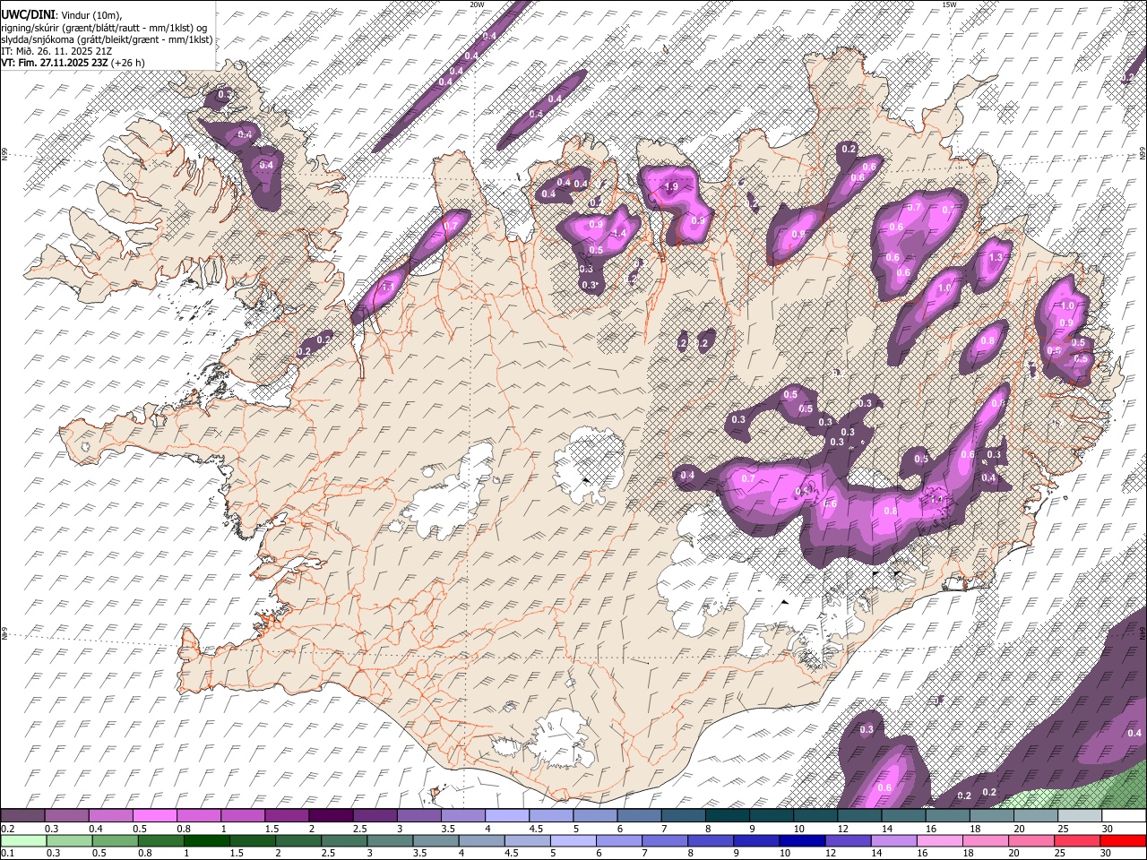1147x860 pixels.
Task: Click the 1.3 value on the map
Action: (996, 257)
